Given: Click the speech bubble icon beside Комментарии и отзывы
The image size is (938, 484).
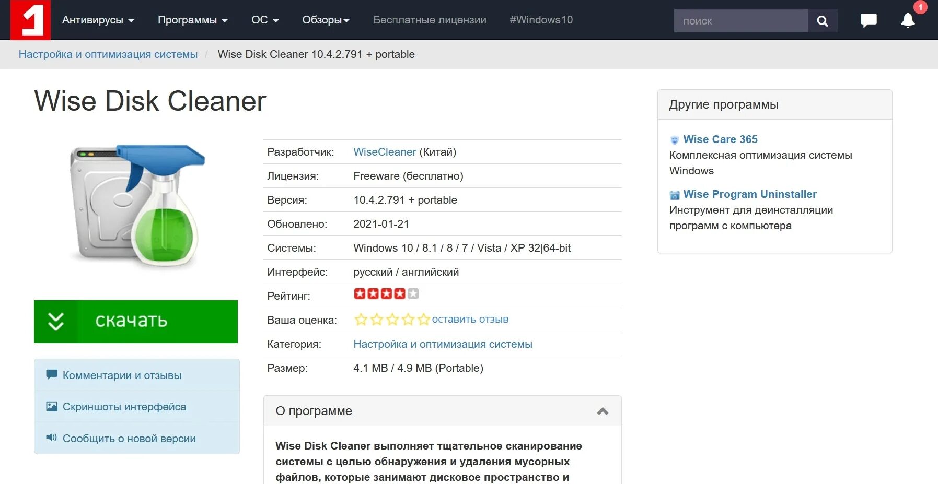Looking at the screenshot, I should coord(51,375).
